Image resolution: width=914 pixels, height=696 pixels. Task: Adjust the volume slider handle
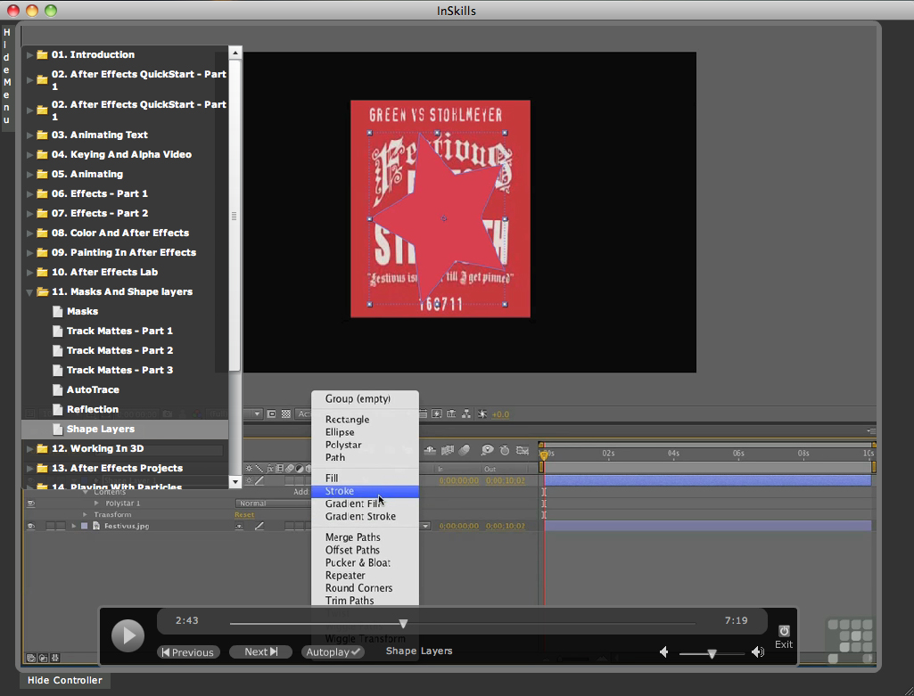712,654
